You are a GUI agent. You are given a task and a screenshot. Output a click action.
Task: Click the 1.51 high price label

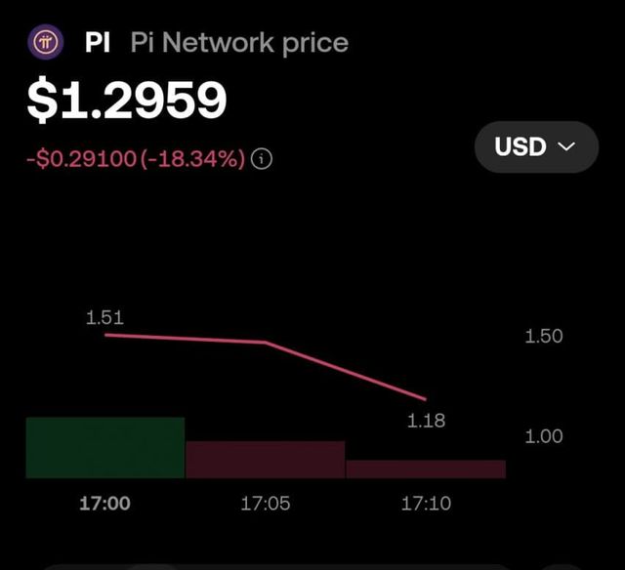tap(104, 317)
